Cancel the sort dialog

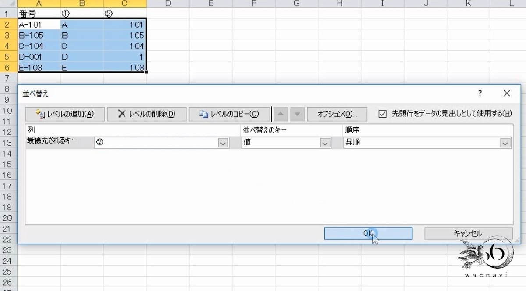[469, 233]
